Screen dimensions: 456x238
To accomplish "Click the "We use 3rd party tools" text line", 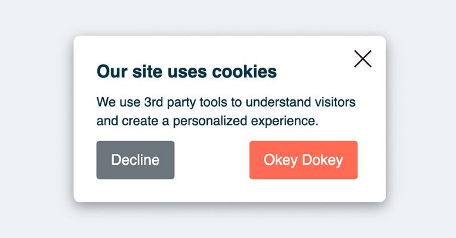I will click(226, 102).
